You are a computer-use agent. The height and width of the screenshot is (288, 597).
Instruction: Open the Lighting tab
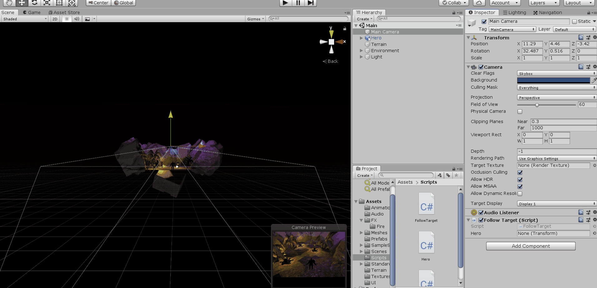point(515,12)
